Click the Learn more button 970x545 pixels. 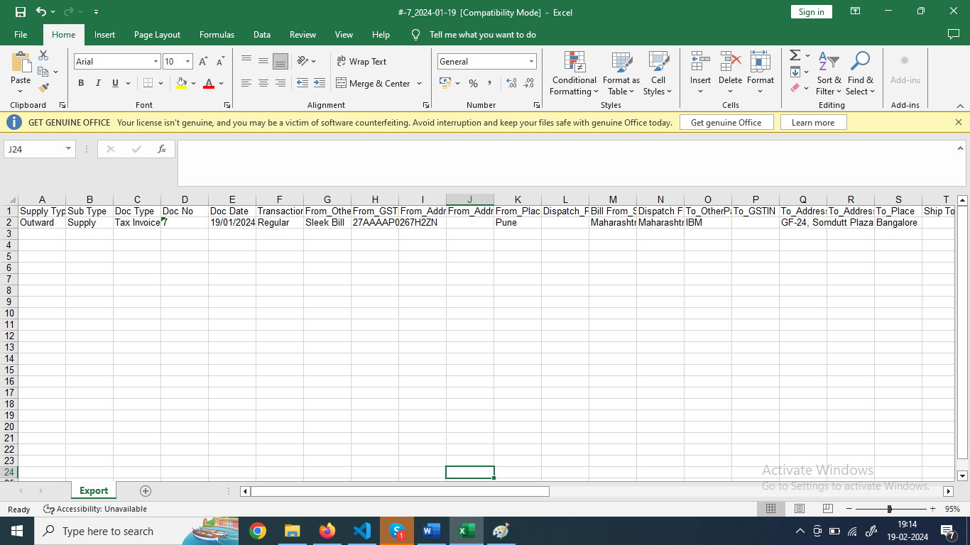click(813, 123)
